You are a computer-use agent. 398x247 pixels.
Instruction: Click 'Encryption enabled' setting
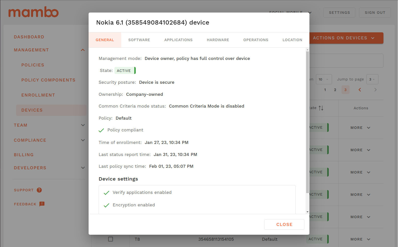click(x=134, y=205)
